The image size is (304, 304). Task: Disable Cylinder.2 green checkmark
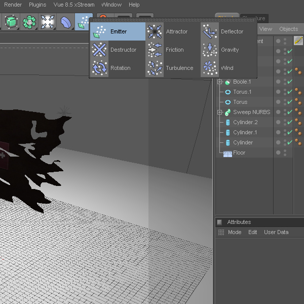click(x=290, y=122)
